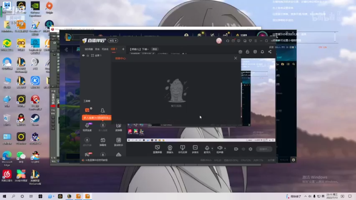Open streaming settings gear icon
The image size is (356, 200).
pos(251,149)
